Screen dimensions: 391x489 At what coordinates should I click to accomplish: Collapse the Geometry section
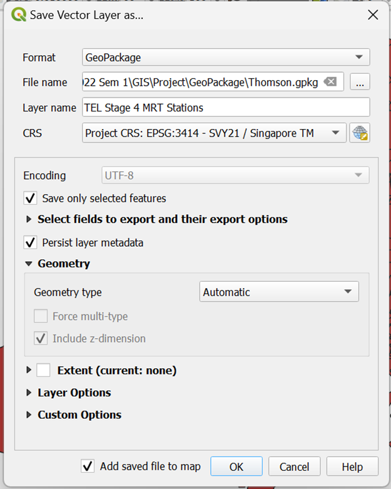point(29,264)
